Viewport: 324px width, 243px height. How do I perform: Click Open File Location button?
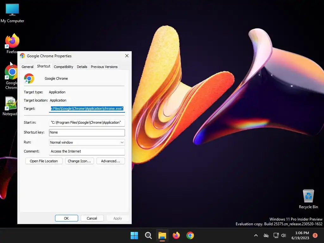pyautogui.click(x=44, y=161)
